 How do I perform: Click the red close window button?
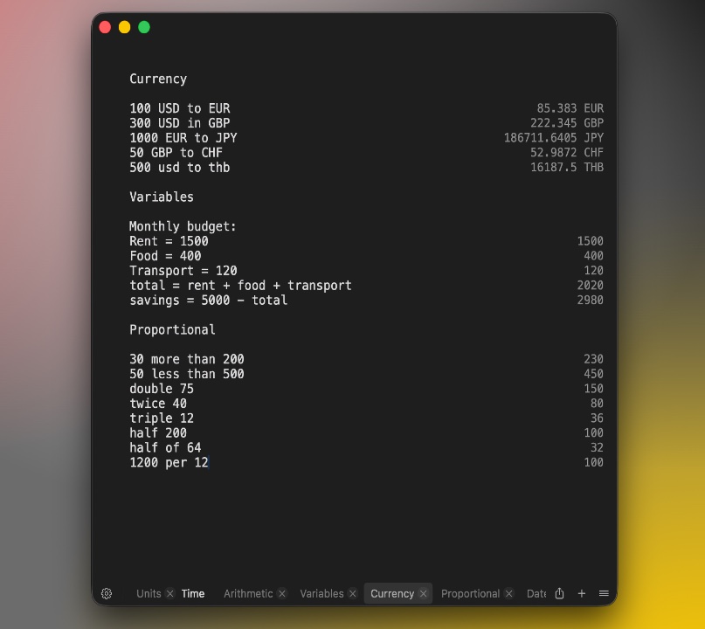click(105, 27)
